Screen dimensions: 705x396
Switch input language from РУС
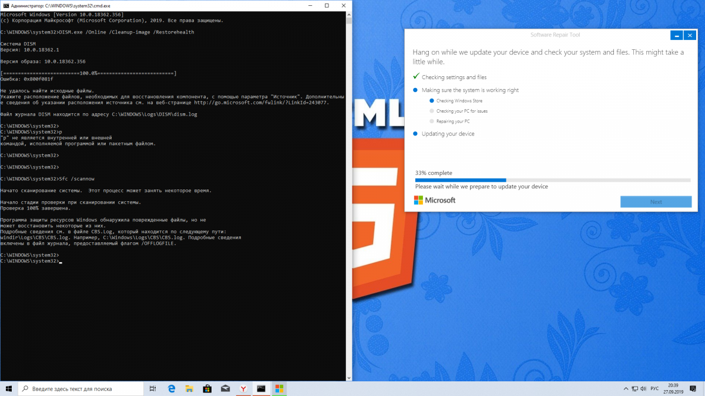click(655, 388)
